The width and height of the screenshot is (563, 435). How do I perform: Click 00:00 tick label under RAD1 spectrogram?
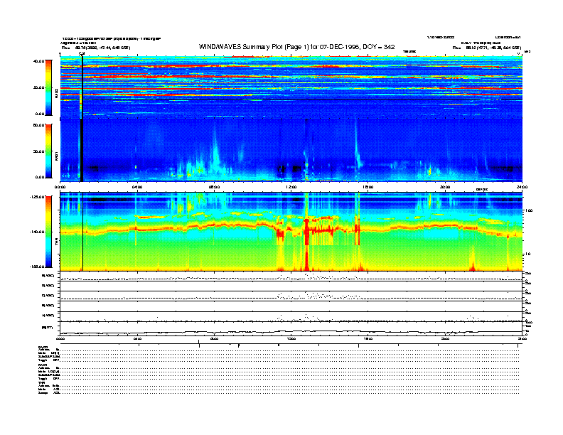coord(60,187)
